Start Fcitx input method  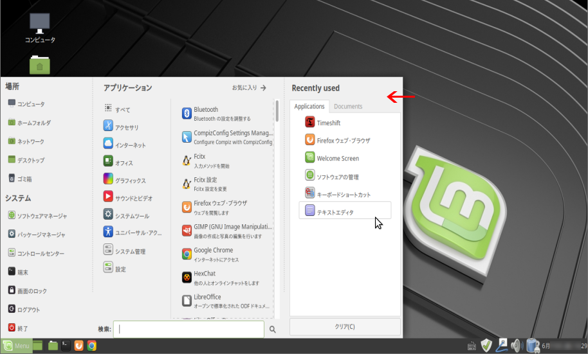[x=226, y=161]
